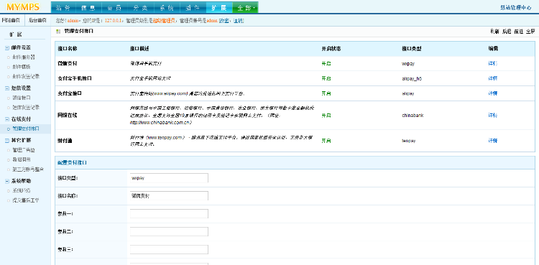The height and width of the screenshot is (265, 539).
Task: Click the 支付宝手机接口 name cell
Action: (75, 78)
